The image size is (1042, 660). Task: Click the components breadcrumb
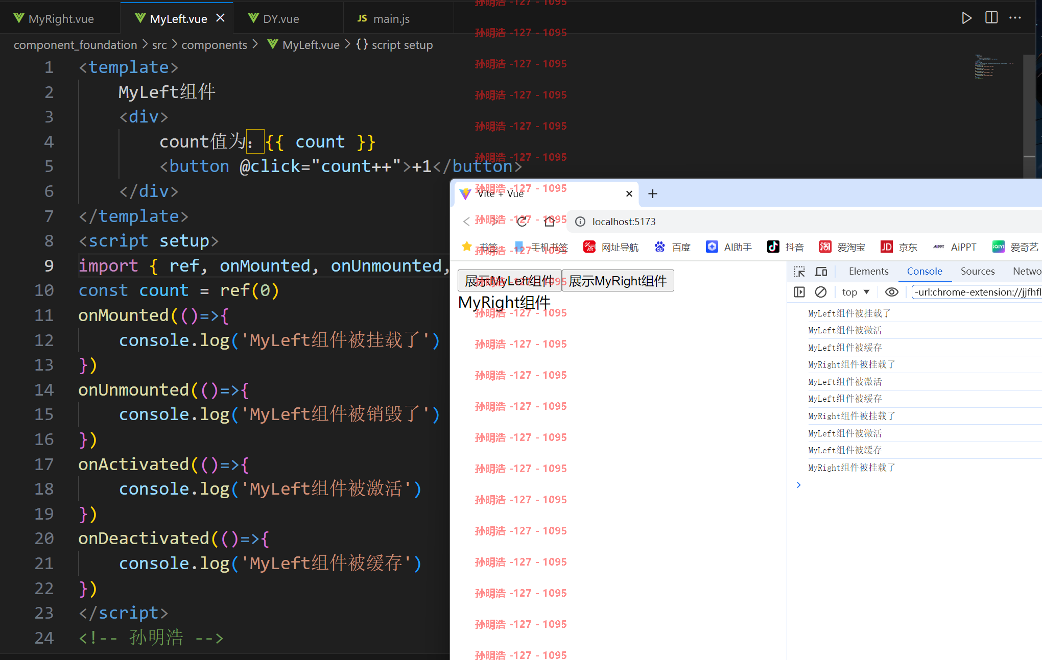[x=215, y=45]
